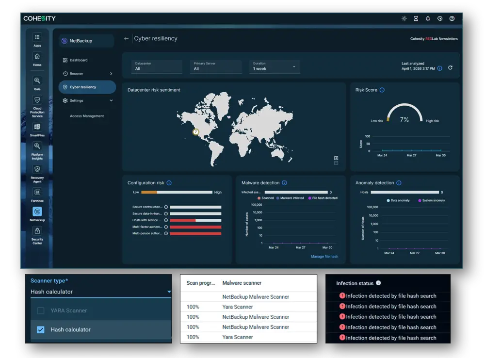Show Malware detection info

(x=284, y=183)
